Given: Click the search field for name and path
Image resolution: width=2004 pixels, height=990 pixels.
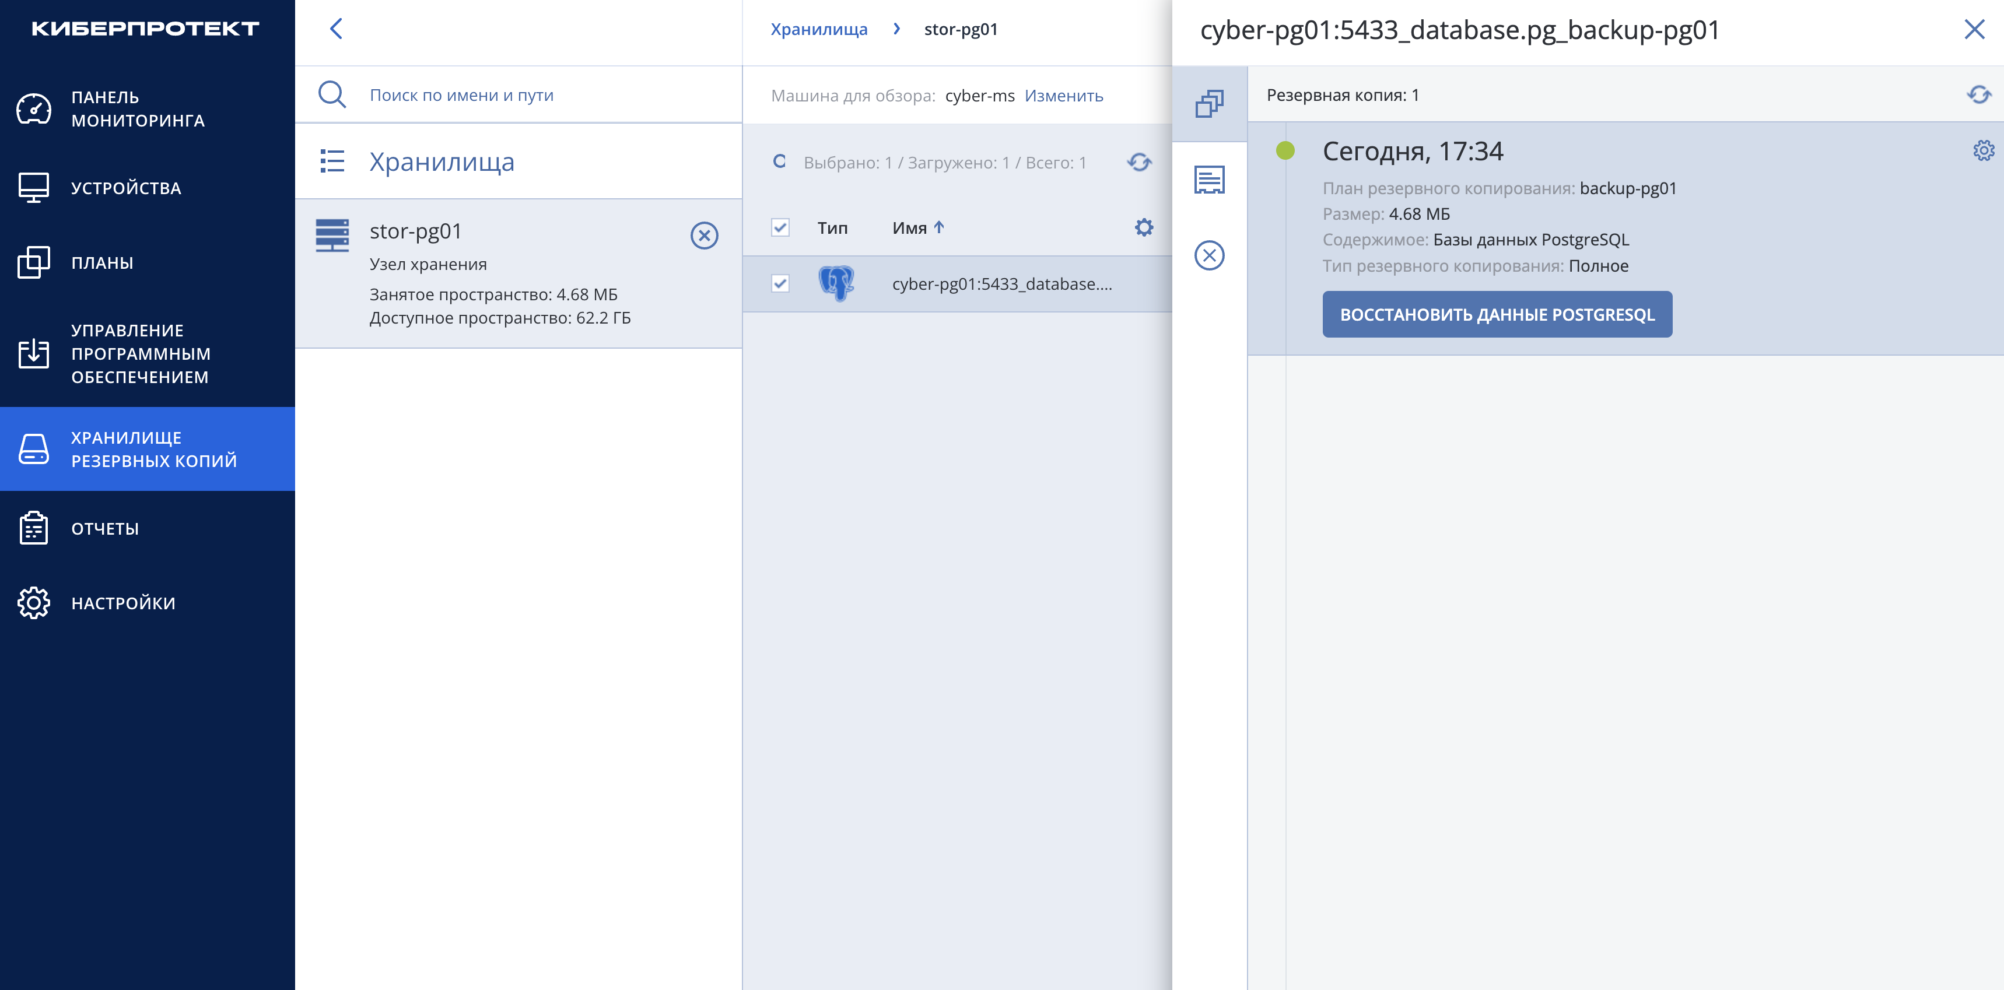Looking at the screenshot, I should click(518, 95).
